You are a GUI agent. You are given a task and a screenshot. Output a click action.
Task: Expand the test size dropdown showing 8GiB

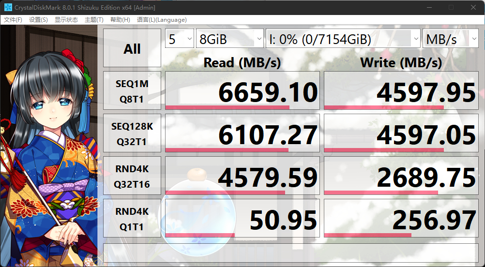(230, 39)
